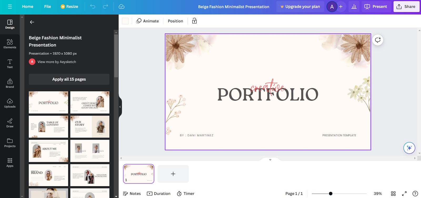Select the Draw tool in sidebar
This screenshot has height=198, width=421.
[x=10, y=123]
